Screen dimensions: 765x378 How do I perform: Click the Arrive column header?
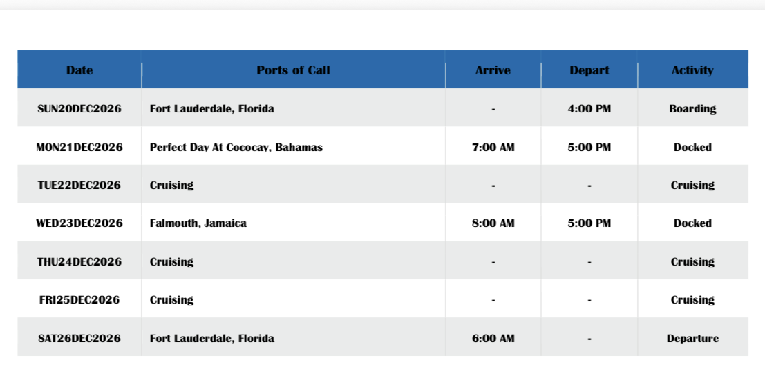493,70
